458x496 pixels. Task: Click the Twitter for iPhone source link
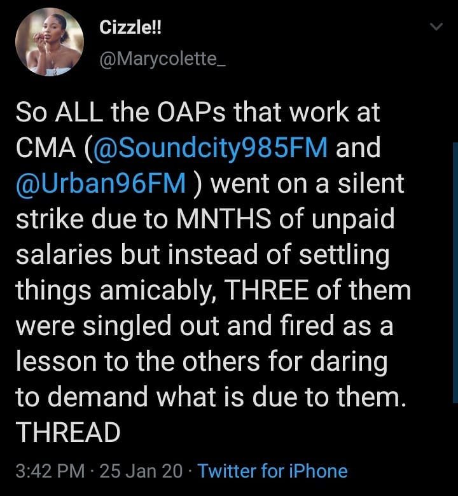272,471
